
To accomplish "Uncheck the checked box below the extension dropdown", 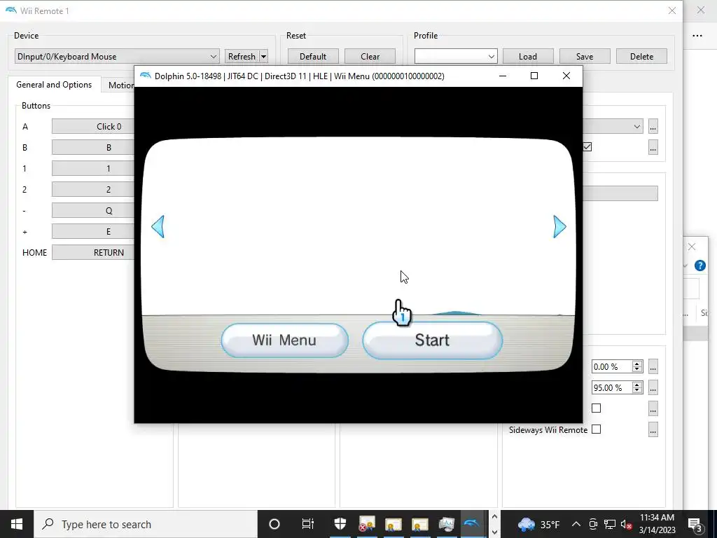I will tap(587, 147).
